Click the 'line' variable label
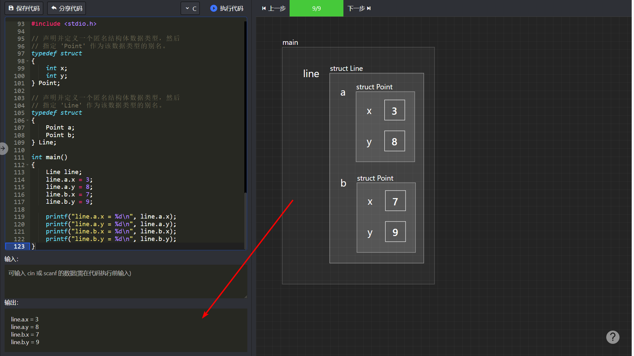The image size is (634, 356). 311,74
